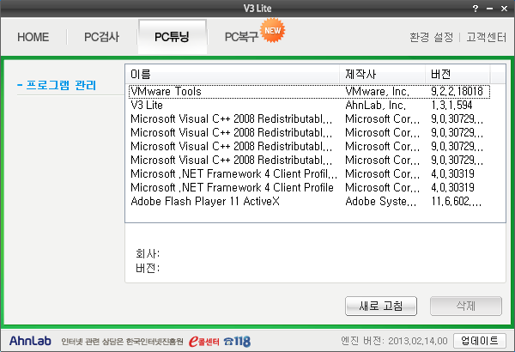Click the e콜센터 118 banner
The height and width of the screenshot is (352, 515).
tap(220, 342)
